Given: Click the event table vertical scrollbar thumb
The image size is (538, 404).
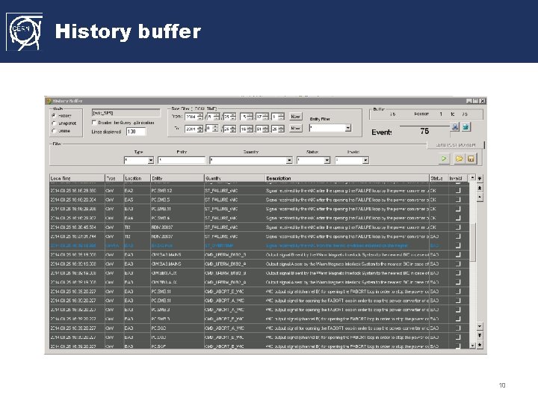Looking at the screenshot, I should pos(473,242).
